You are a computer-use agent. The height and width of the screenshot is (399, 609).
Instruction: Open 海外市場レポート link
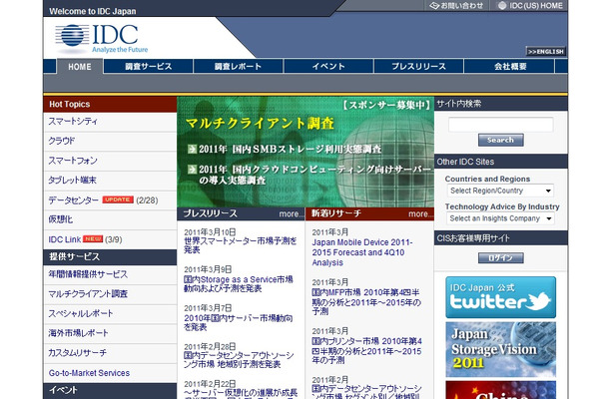click(78, 333)
